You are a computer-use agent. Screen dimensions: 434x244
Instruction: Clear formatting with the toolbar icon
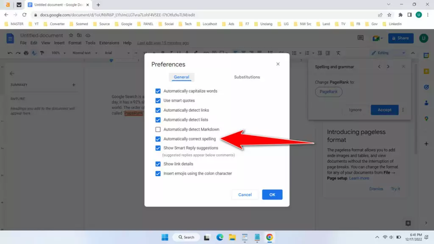338,53
